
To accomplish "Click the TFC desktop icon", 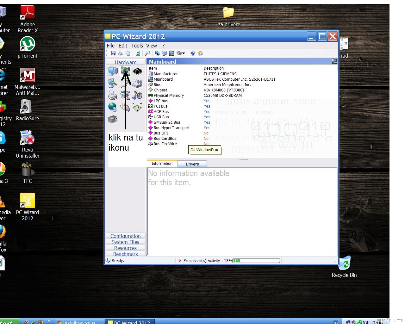I will click(28, 173).
